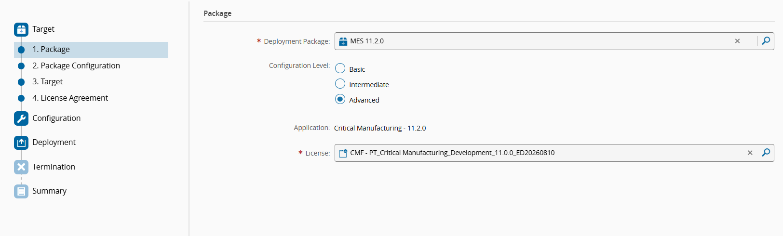
Task: Click the Deployment Package input field
Action: click(530, 41)
